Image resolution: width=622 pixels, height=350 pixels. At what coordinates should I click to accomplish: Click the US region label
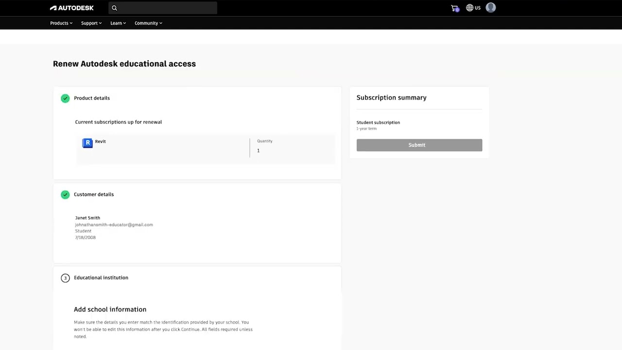click(478, 8)
